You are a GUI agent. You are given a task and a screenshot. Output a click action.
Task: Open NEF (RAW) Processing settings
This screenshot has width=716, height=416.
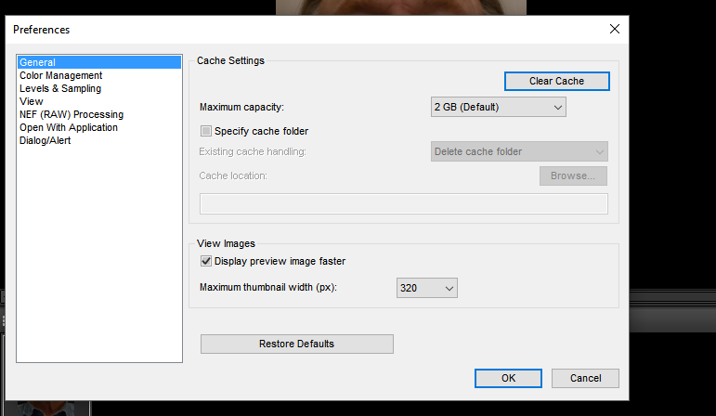pos(72,115)
